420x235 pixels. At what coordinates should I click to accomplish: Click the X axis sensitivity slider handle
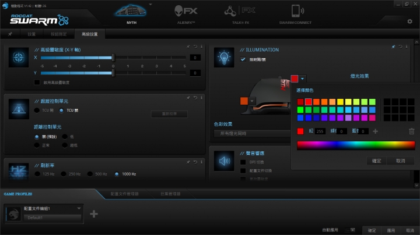113,58
